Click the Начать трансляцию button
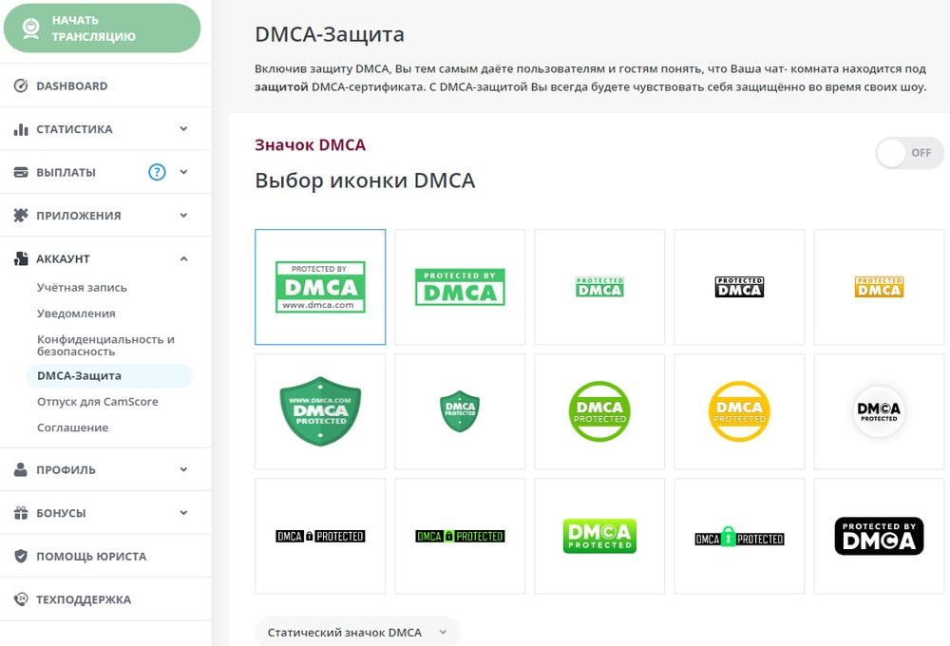Image resolution: width=950 pixels, height=646 pixels. 102,28
